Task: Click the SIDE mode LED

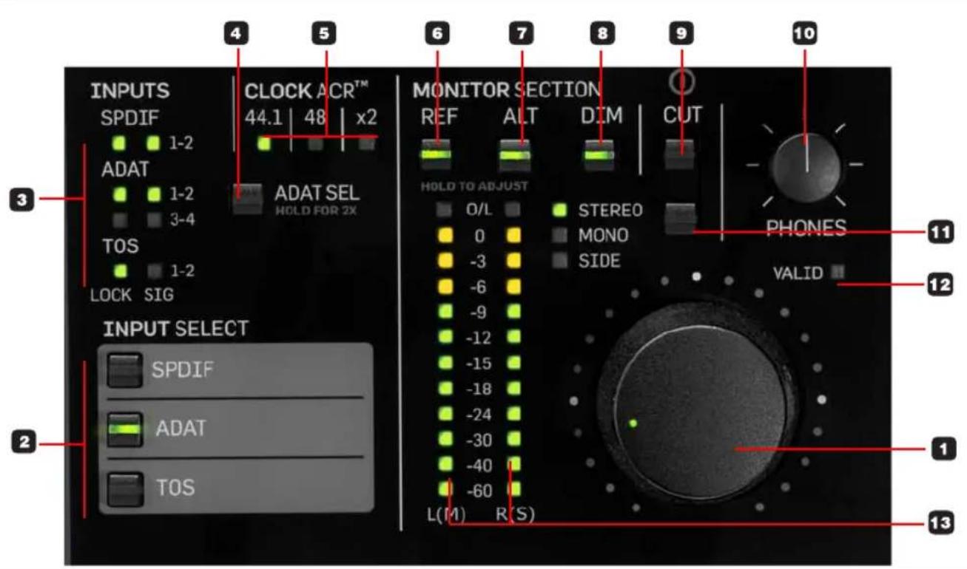Action: pyautogui.click(x=560, y=261)
